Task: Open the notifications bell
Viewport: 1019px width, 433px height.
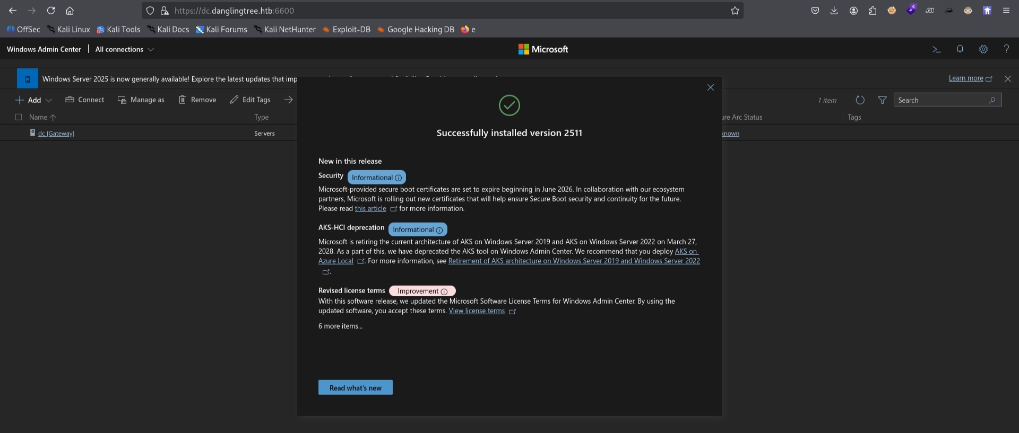Action: click(960, 49)
